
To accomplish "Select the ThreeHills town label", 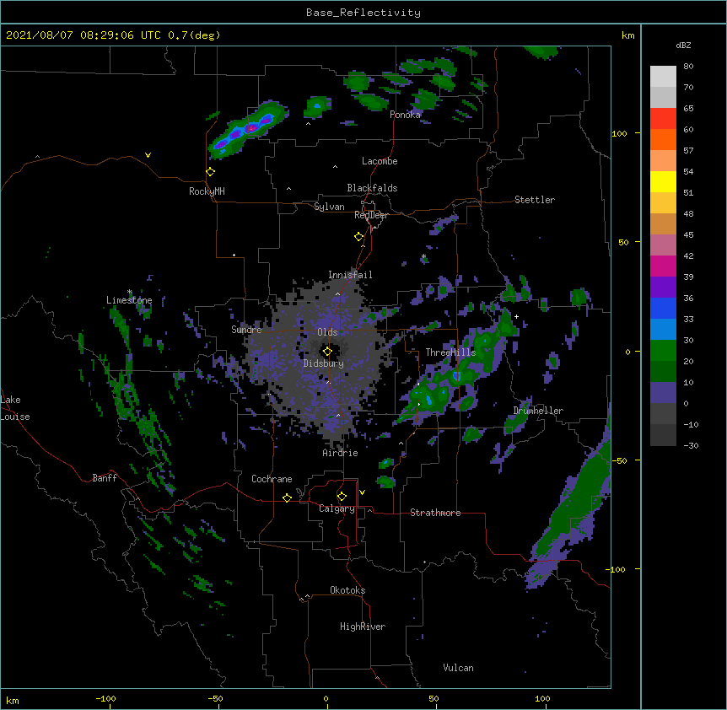I will [450, 352].
